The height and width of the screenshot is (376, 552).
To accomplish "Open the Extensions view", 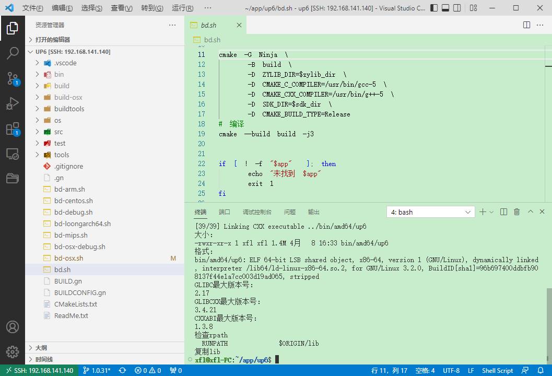I will [13, 129].
